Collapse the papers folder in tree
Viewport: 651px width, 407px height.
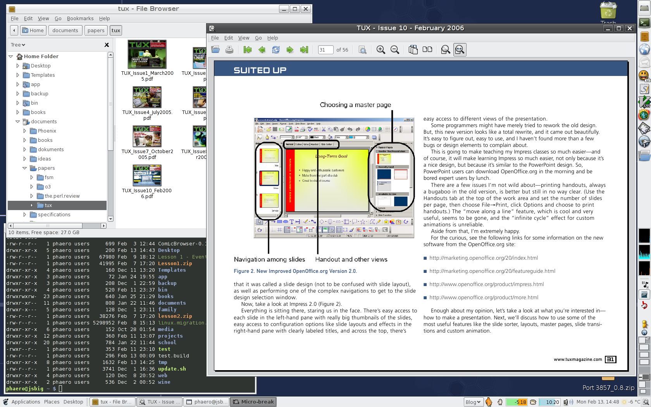coord(25,168)
